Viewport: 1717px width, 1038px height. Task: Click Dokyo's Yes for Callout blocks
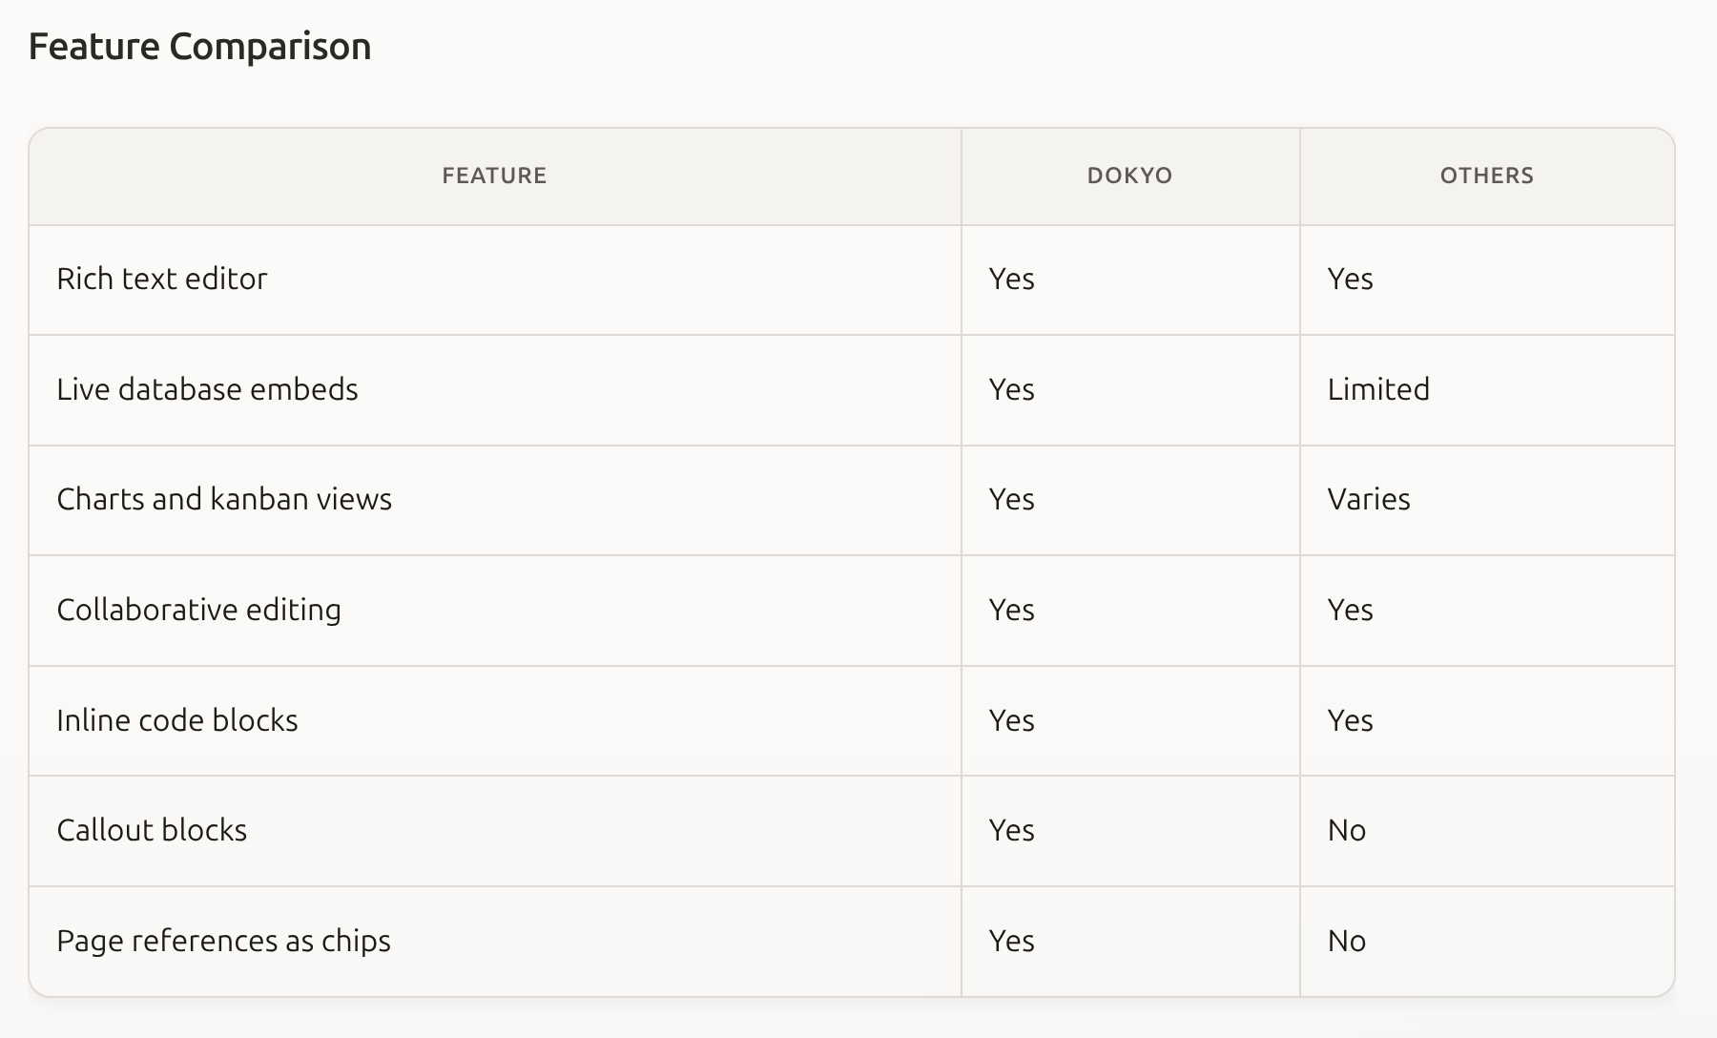1130,831
